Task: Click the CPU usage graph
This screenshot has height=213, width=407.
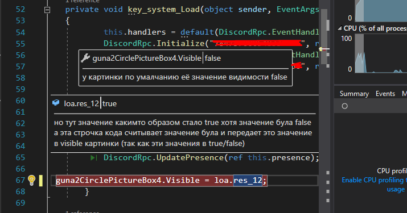Action: point(381,53)
